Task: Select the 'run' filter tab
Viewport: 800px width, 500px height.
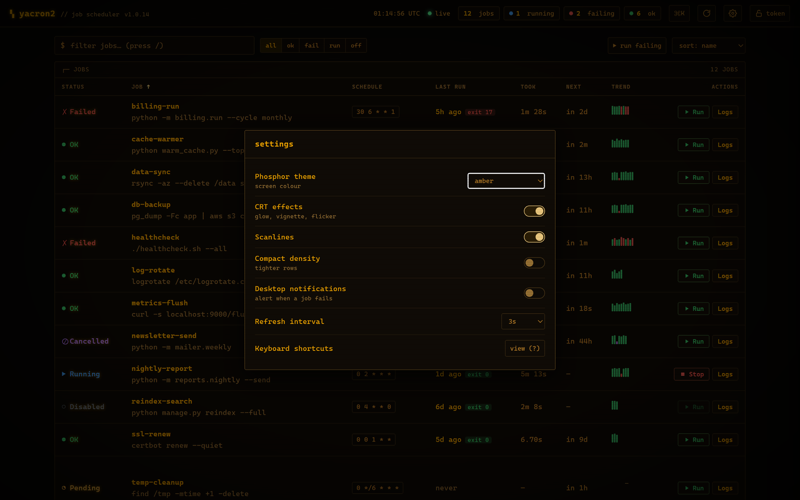Action: [x=334, y=46]
